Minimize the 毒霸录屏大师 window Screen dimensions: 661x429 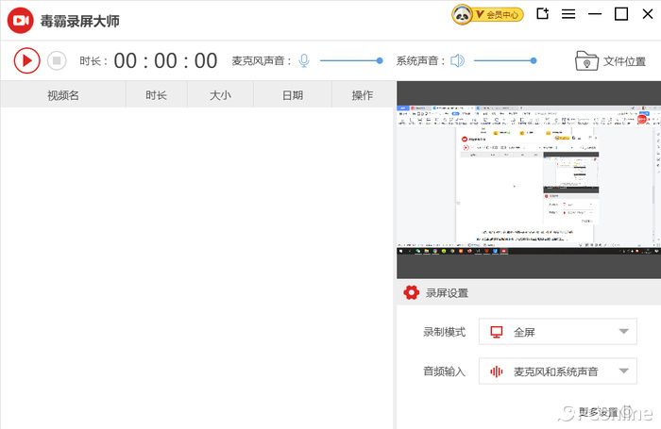tap(595, 14)
